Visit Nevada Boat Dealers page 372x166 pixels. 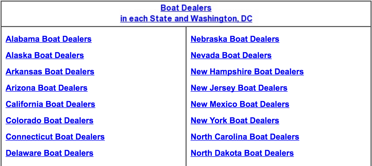point(231,55)
